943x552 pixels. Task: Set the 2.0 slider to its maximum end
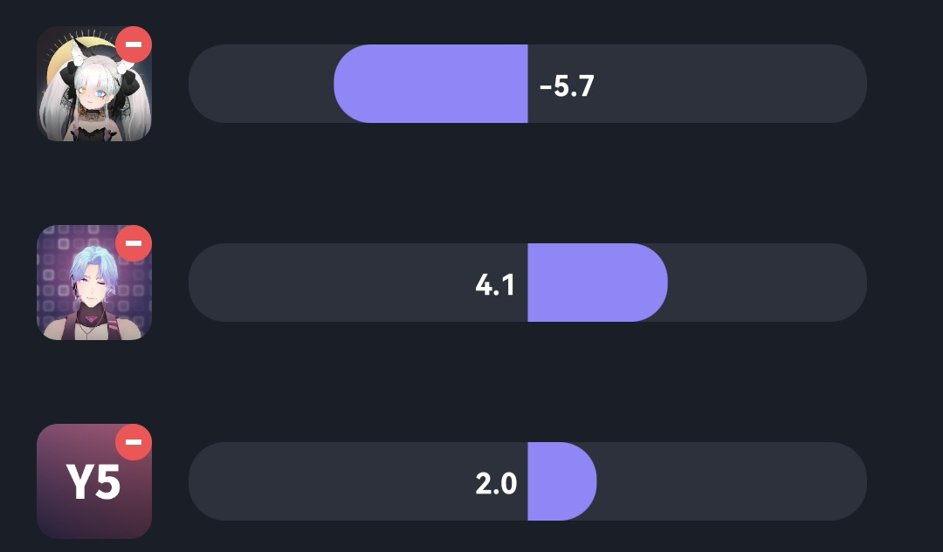(x=857, y=481)
